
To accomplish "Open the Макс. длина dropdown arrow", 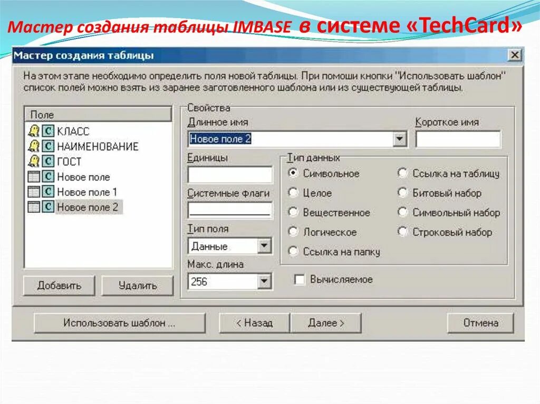I will coord(264,281).
